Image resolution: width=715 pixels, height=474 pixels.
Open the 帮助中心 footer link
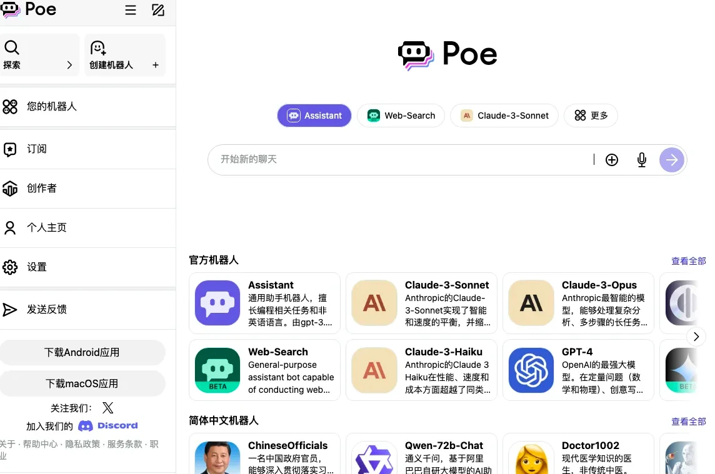tap(40, 444)
